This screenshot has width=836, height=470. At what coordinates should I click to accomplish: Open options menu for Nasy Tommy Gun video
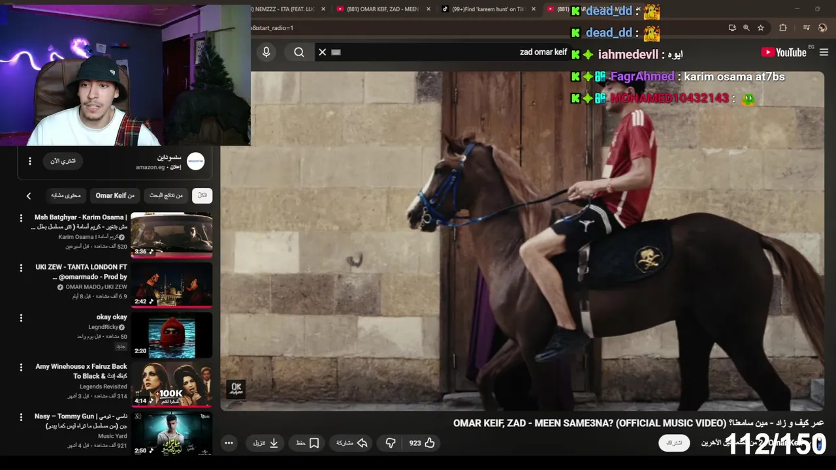pyautogui.click(x=21, y=417)
